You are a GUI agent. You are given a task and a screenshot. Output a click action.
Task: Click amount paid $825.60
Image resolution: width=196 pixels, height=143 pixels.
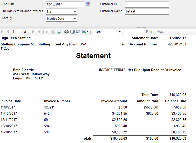click(152, 113)
